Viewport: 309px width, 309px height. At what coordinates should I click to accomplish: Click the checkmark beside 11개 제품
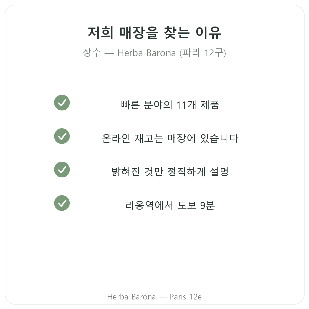pos(62,103)
